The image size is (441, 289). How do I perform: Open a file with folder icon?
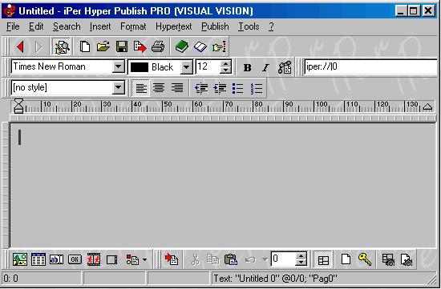pyautogui.click(x=103, y=46)
